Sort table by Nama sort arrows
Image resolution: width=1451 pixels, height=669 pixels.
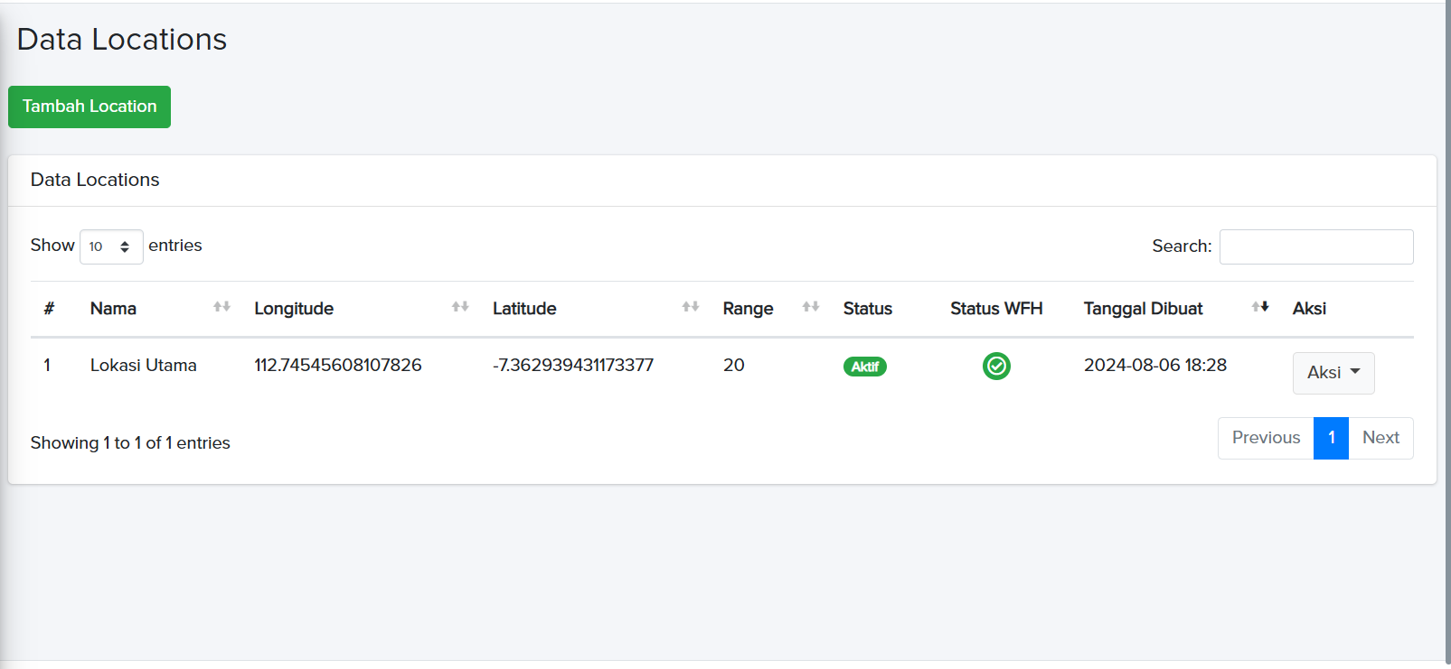pos(221,307)
